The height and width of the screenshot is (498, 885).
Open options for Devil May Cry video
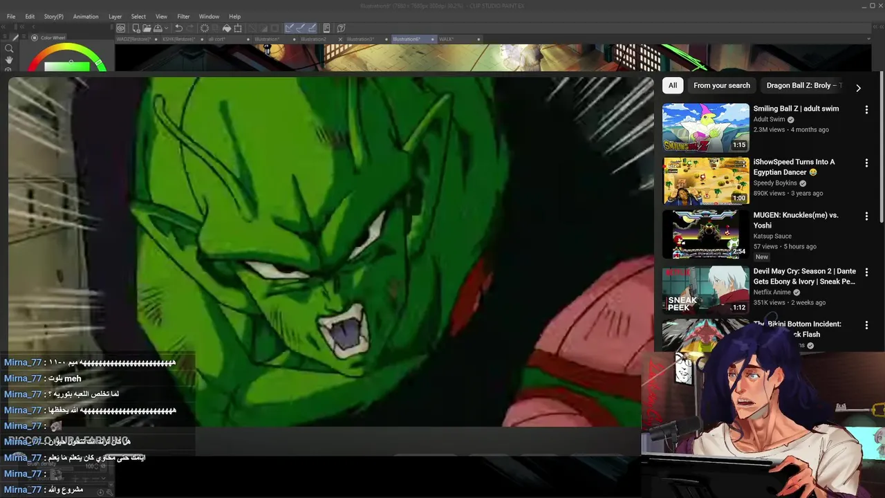(866, 272)
